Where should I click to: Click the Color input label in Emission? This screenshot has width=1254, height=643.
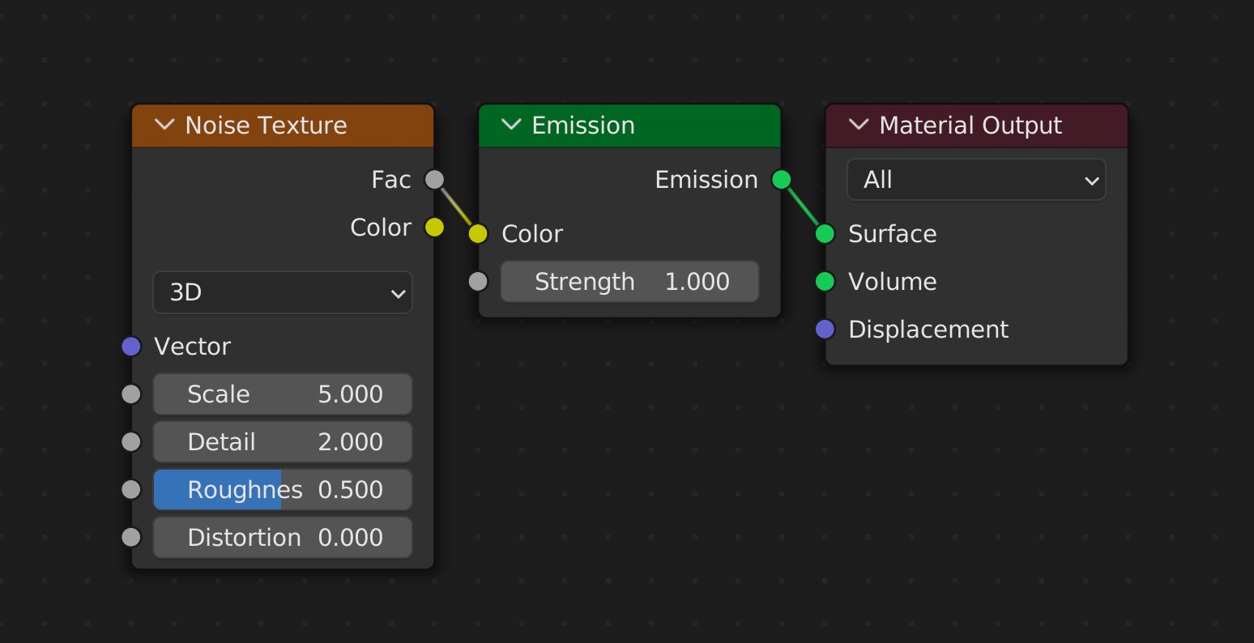tap(532, 234)
